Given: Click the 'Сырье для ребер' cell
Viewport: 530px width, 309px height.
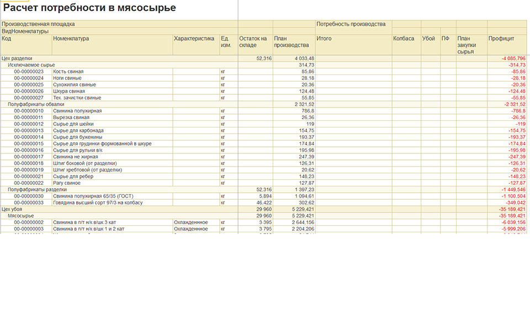Looking at the screenshot, I should coord(112,176).
